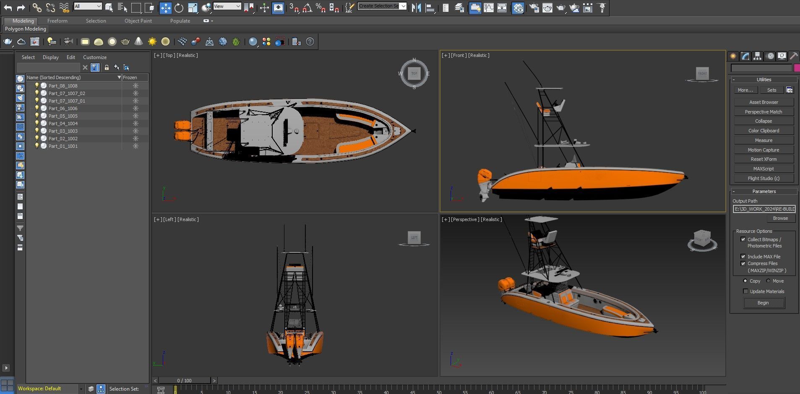The height and width of the screenshot is (394, 800).
Task: Click Render in the Cloud teapot icon
Action: pos(574,8)
